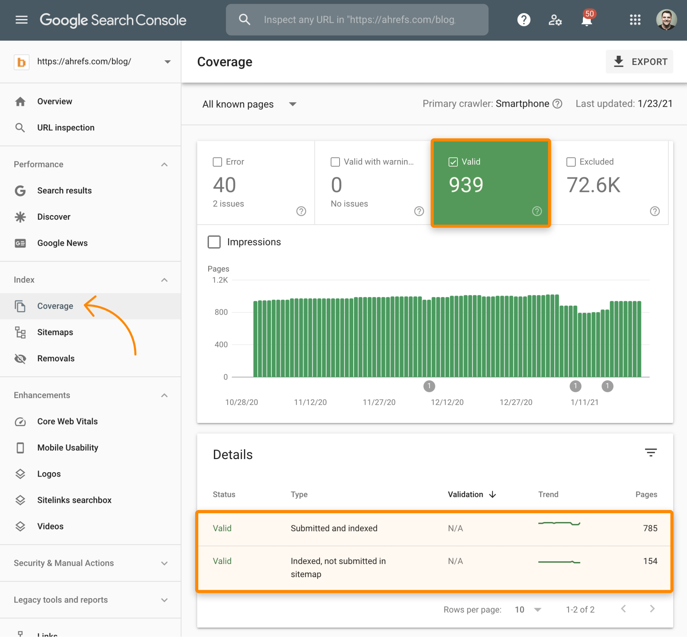Click the help icon on the Excluded card
687x637 pixels.
[x=655, y=211]
